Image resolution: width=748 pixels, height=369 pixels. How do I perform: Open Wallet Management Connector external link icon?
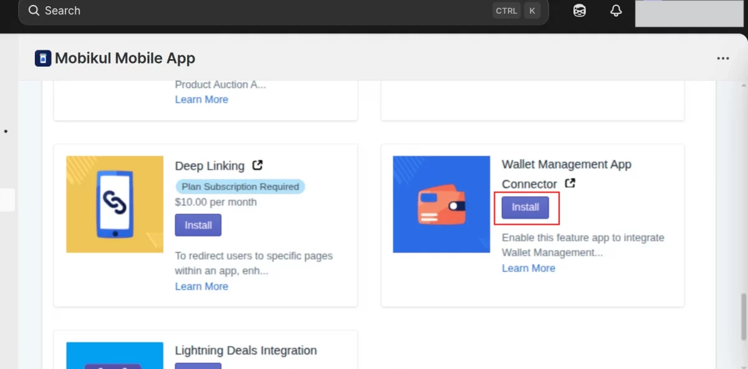coord(570,184)
